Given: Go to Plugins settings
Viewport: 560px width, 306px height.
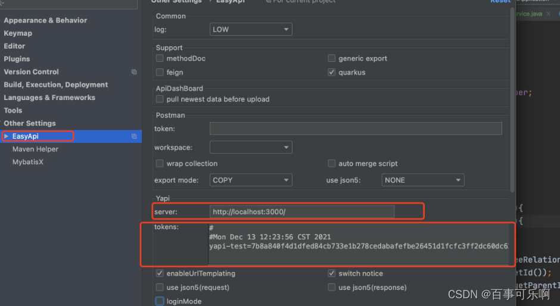Looking at the screenshot, I should 17,59.
